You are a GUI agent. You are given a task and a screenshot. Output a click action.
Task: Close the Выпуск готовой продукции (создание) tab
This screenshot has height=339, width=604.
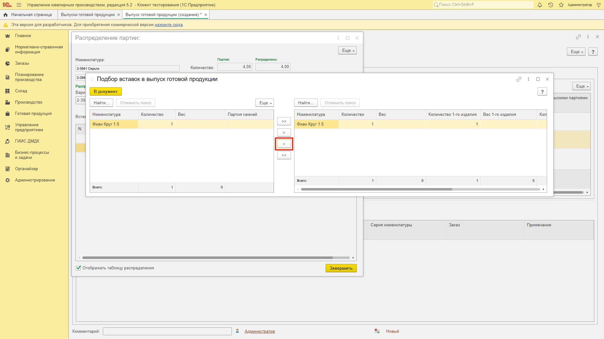(x=206, y=15)
